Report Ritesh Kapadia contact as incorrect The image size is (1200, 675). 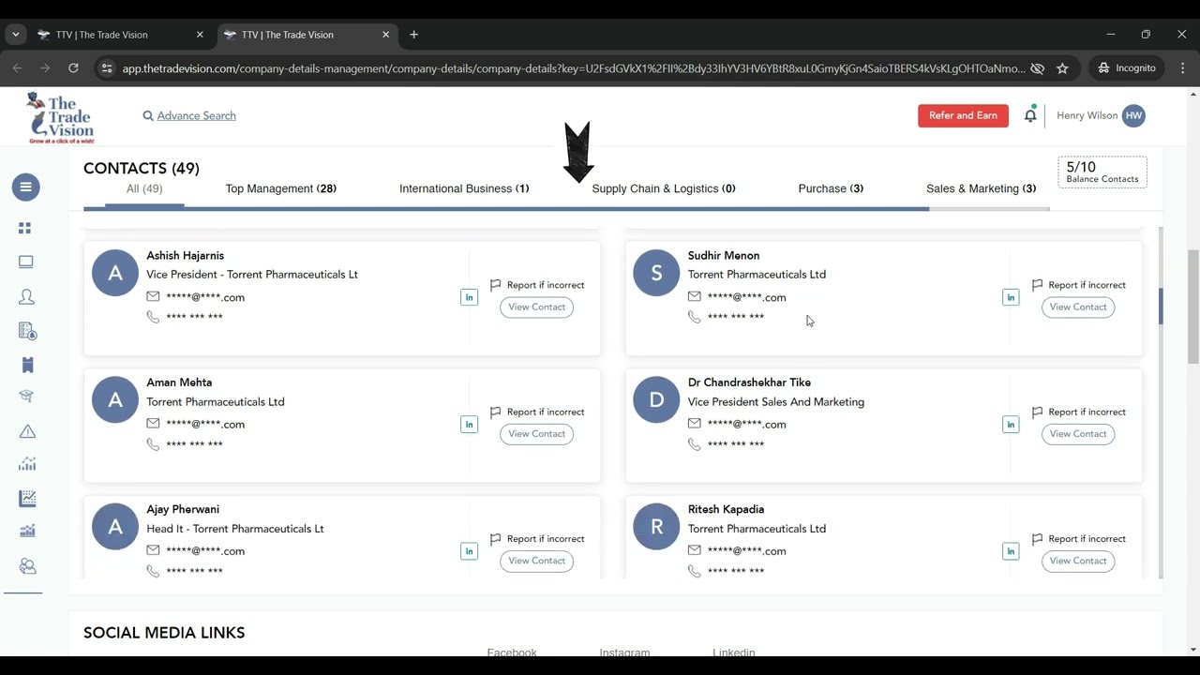[x=1079, y=539]
